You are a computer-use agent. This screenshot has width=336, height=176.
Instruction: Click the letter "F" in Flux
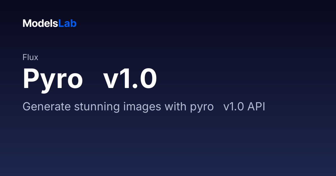[25, 58]
